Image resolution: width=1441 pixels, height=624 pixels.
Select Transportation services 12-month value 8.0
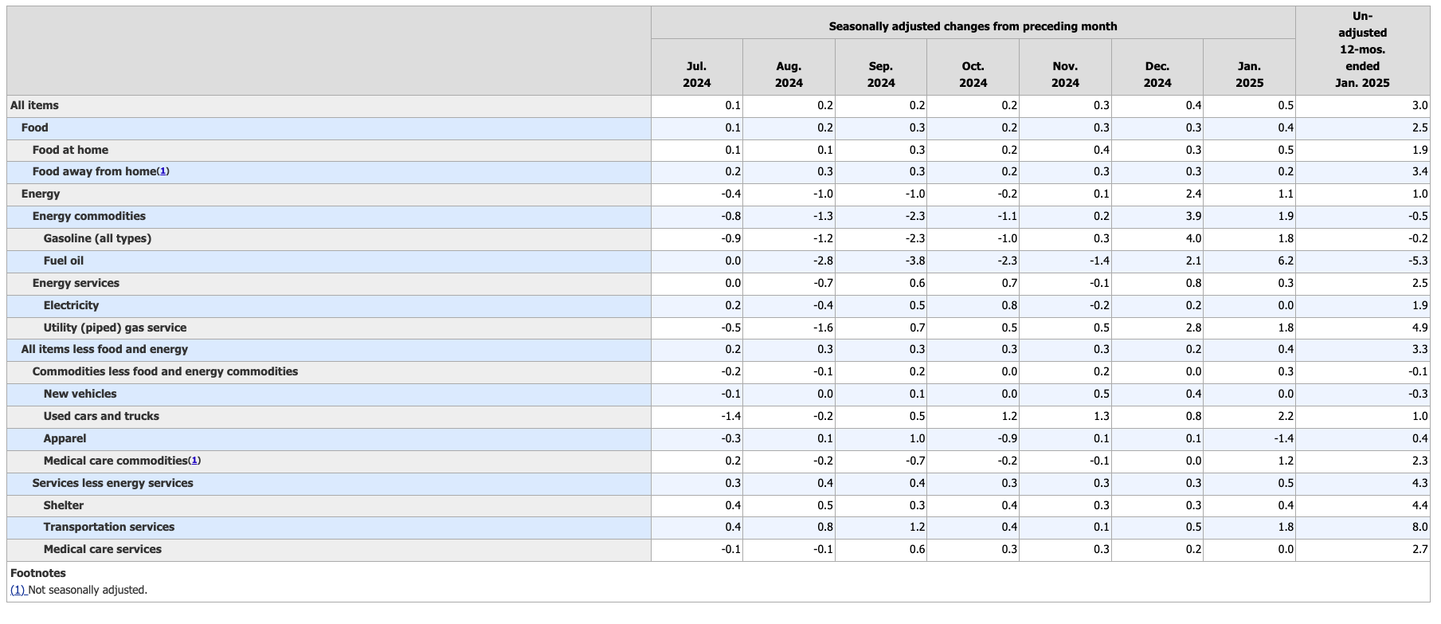pos(1419,527)
